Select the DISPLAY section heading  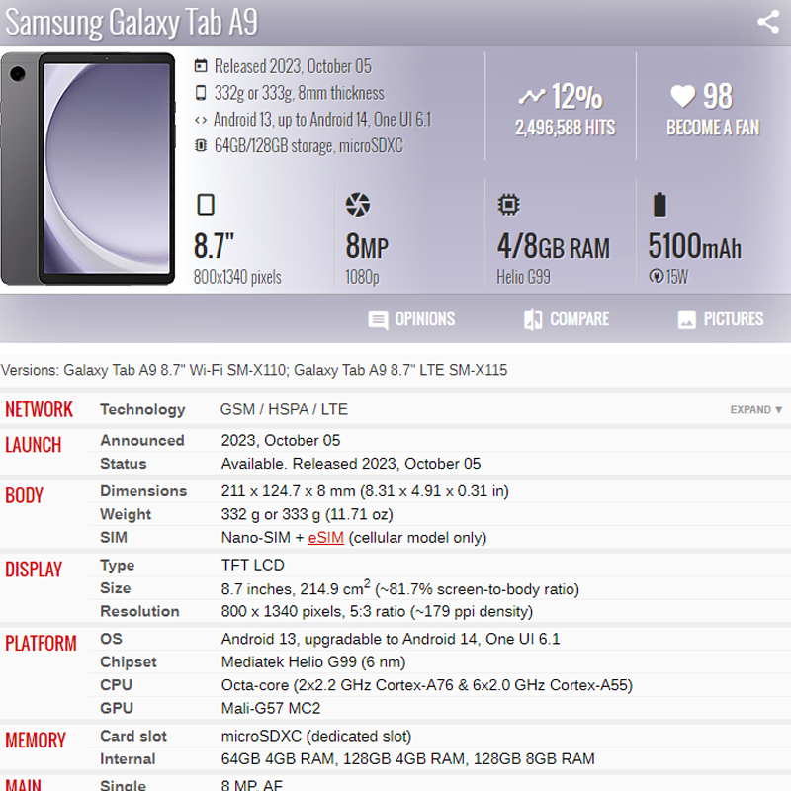(34, 570)
